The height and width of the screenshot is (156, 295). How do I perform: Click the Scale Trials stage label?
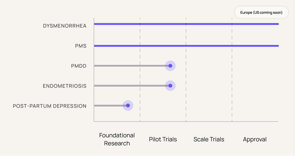[209, 139]
